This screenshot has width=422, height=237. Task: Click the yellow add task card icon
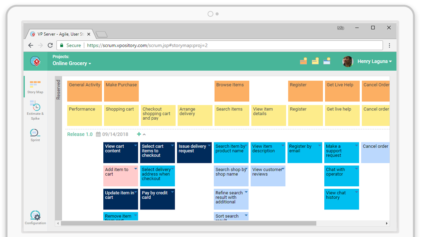315,61
